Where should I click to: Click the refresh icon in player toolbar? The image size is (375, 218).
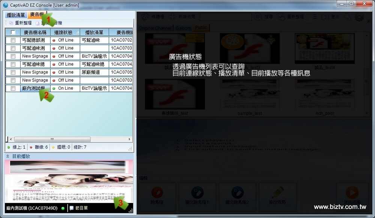[x=11, y=23]
